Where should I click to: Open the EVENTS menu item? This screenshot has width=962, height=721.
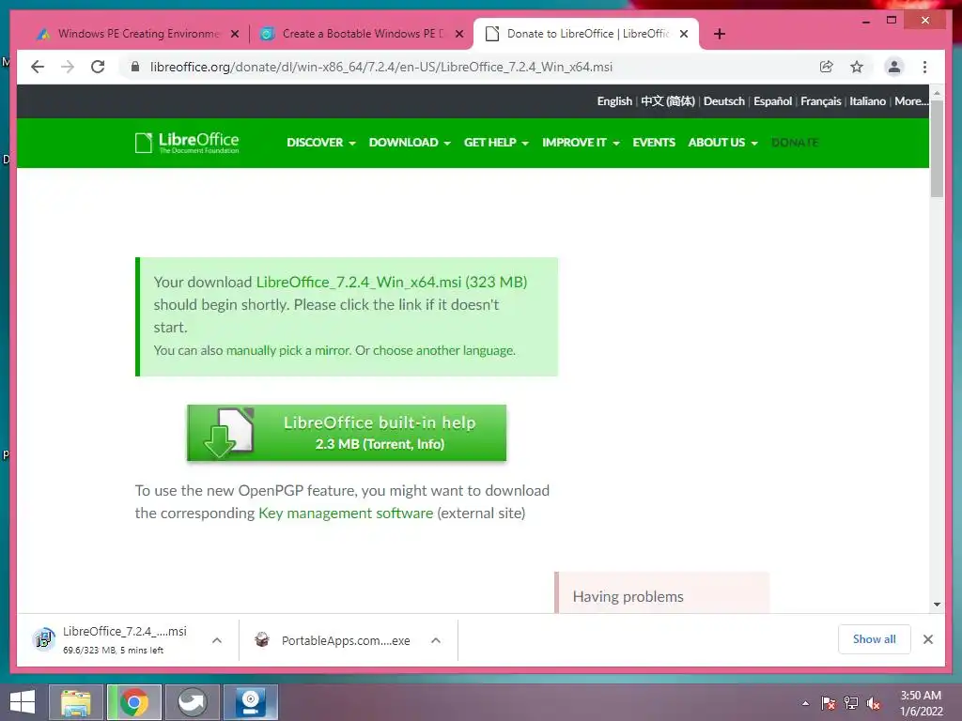[x=654, y=143]
